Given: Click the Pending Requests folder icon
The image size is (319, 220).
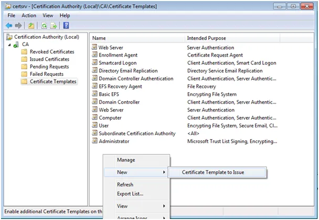Looking at the screenshot, I should pos(24,67).
